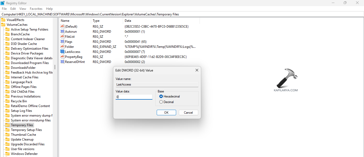The image size is (364, 157).
Task: Click the LastAccess data 0x00000007 (7)
Action: (x=135, y=52)
